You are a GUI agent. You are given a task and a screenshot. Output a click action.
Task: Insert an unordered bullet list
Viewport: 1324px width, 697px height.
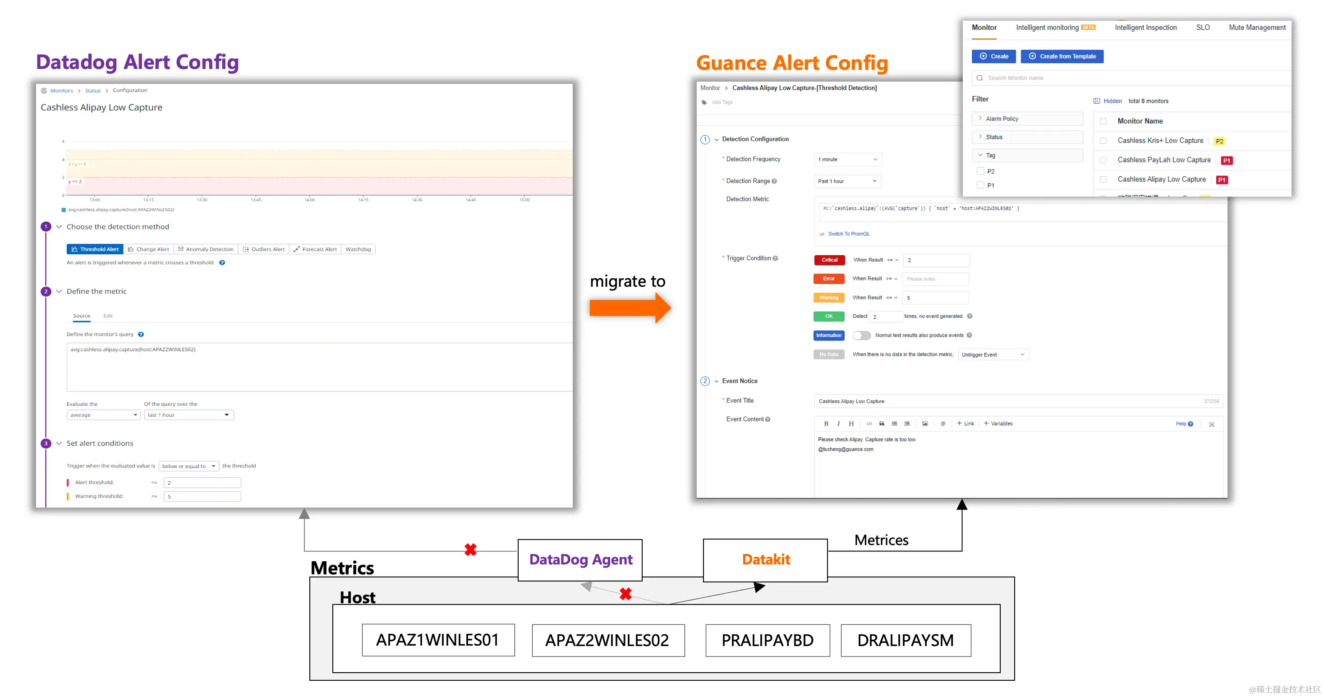[x=894, y=423]
